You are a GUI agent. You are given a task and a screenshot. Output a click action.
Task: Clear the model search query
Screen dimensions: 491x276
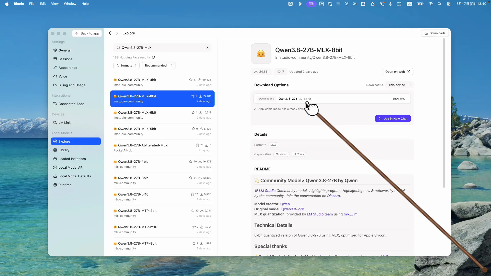[x=207, y=48]
